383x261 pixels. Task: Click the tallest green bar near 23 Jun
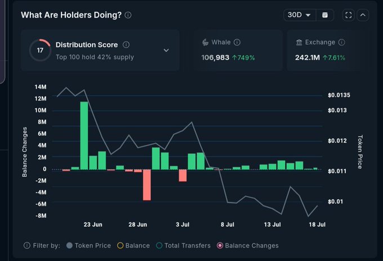84,136
